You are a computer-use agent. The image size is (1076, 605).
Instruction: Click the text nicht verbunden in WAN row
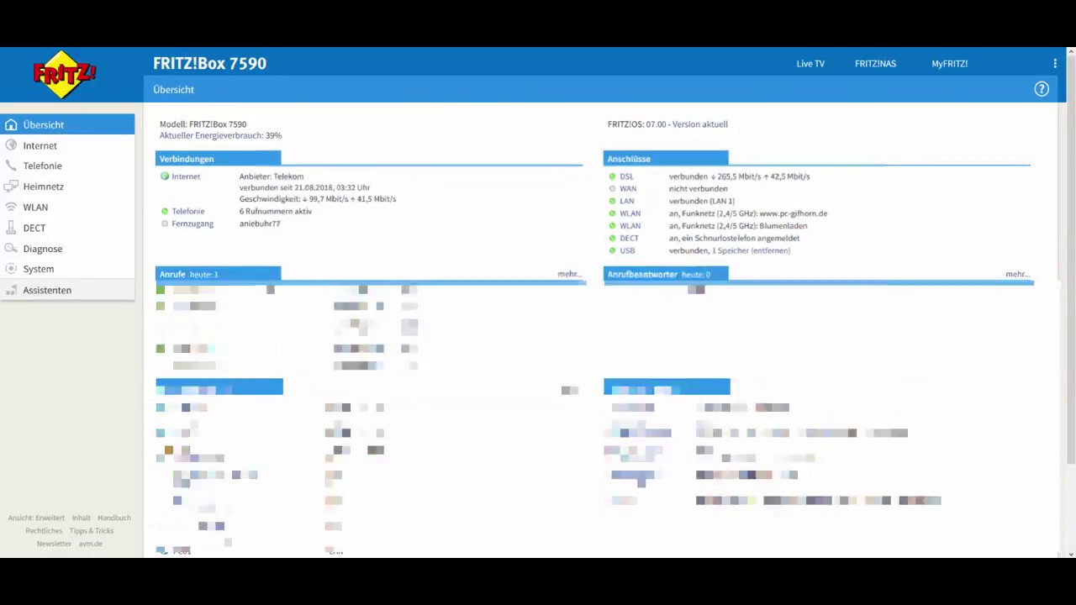click(698, 189)
